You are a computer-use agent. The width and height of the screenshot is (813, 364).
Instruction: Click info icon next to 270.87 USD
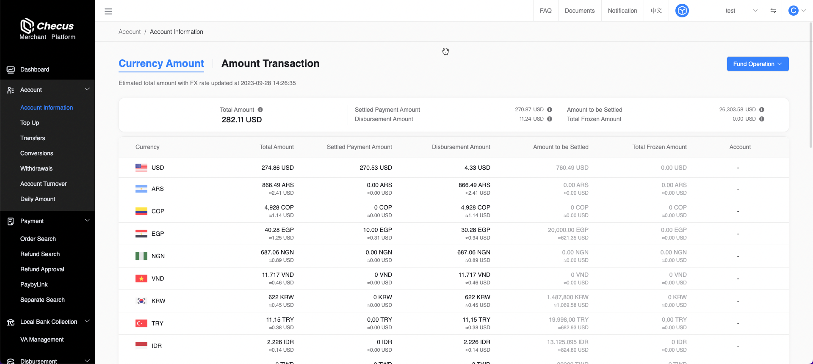coord(550,110)
